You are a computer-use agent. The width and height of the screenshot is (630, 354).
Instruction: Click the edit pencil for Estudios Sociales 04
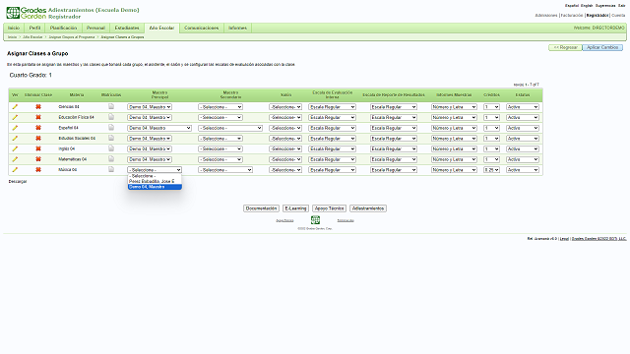click(15, 138)
